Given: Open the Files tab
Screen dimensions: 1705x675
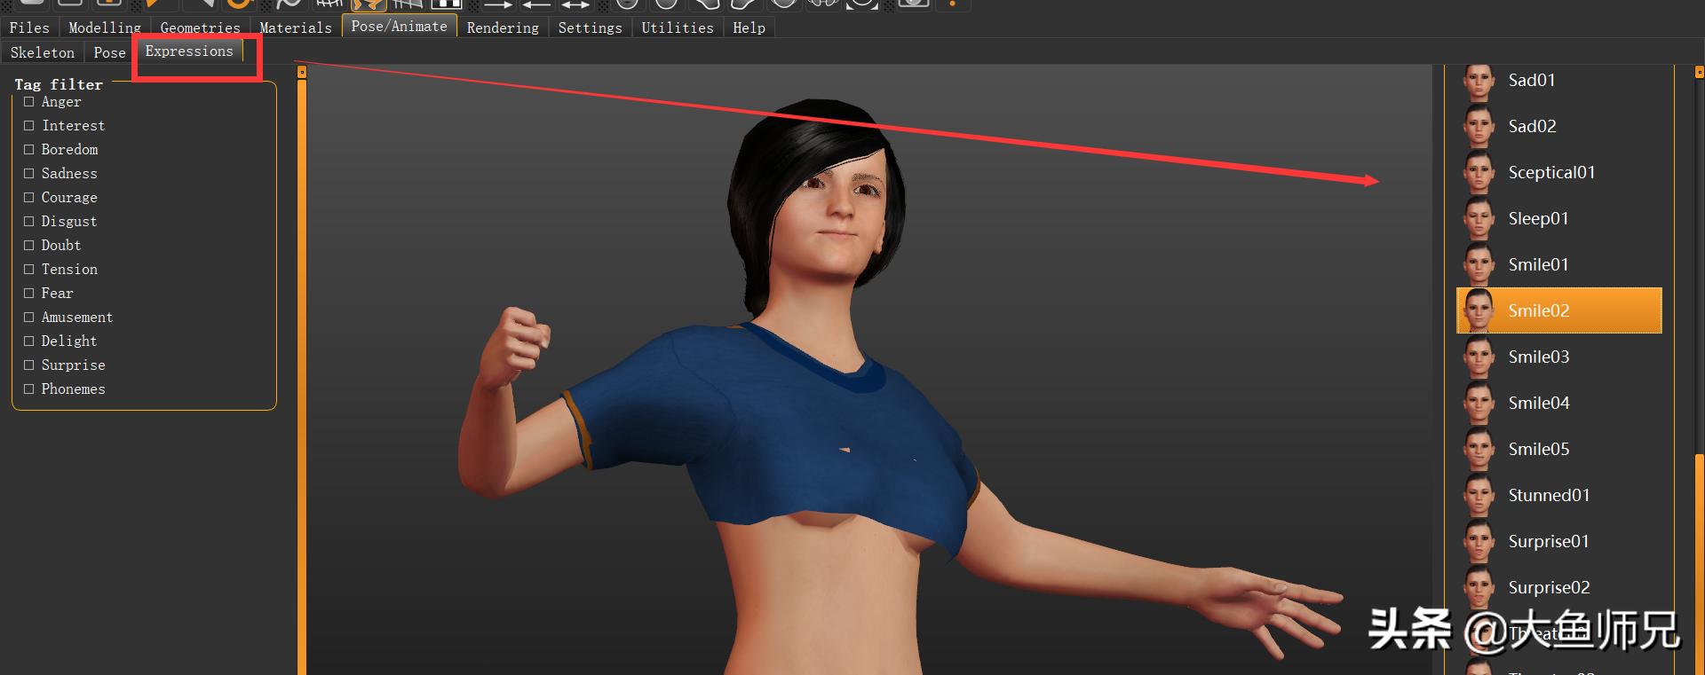Looking at the screenshot, I should [x=29, y=27].
